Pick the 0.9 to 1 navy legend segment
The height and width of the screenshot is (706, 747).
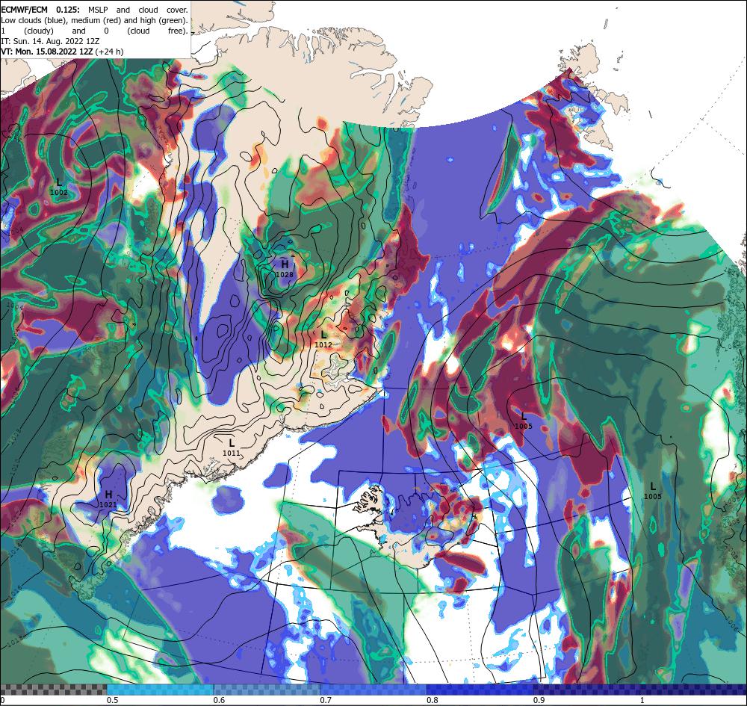640,690
